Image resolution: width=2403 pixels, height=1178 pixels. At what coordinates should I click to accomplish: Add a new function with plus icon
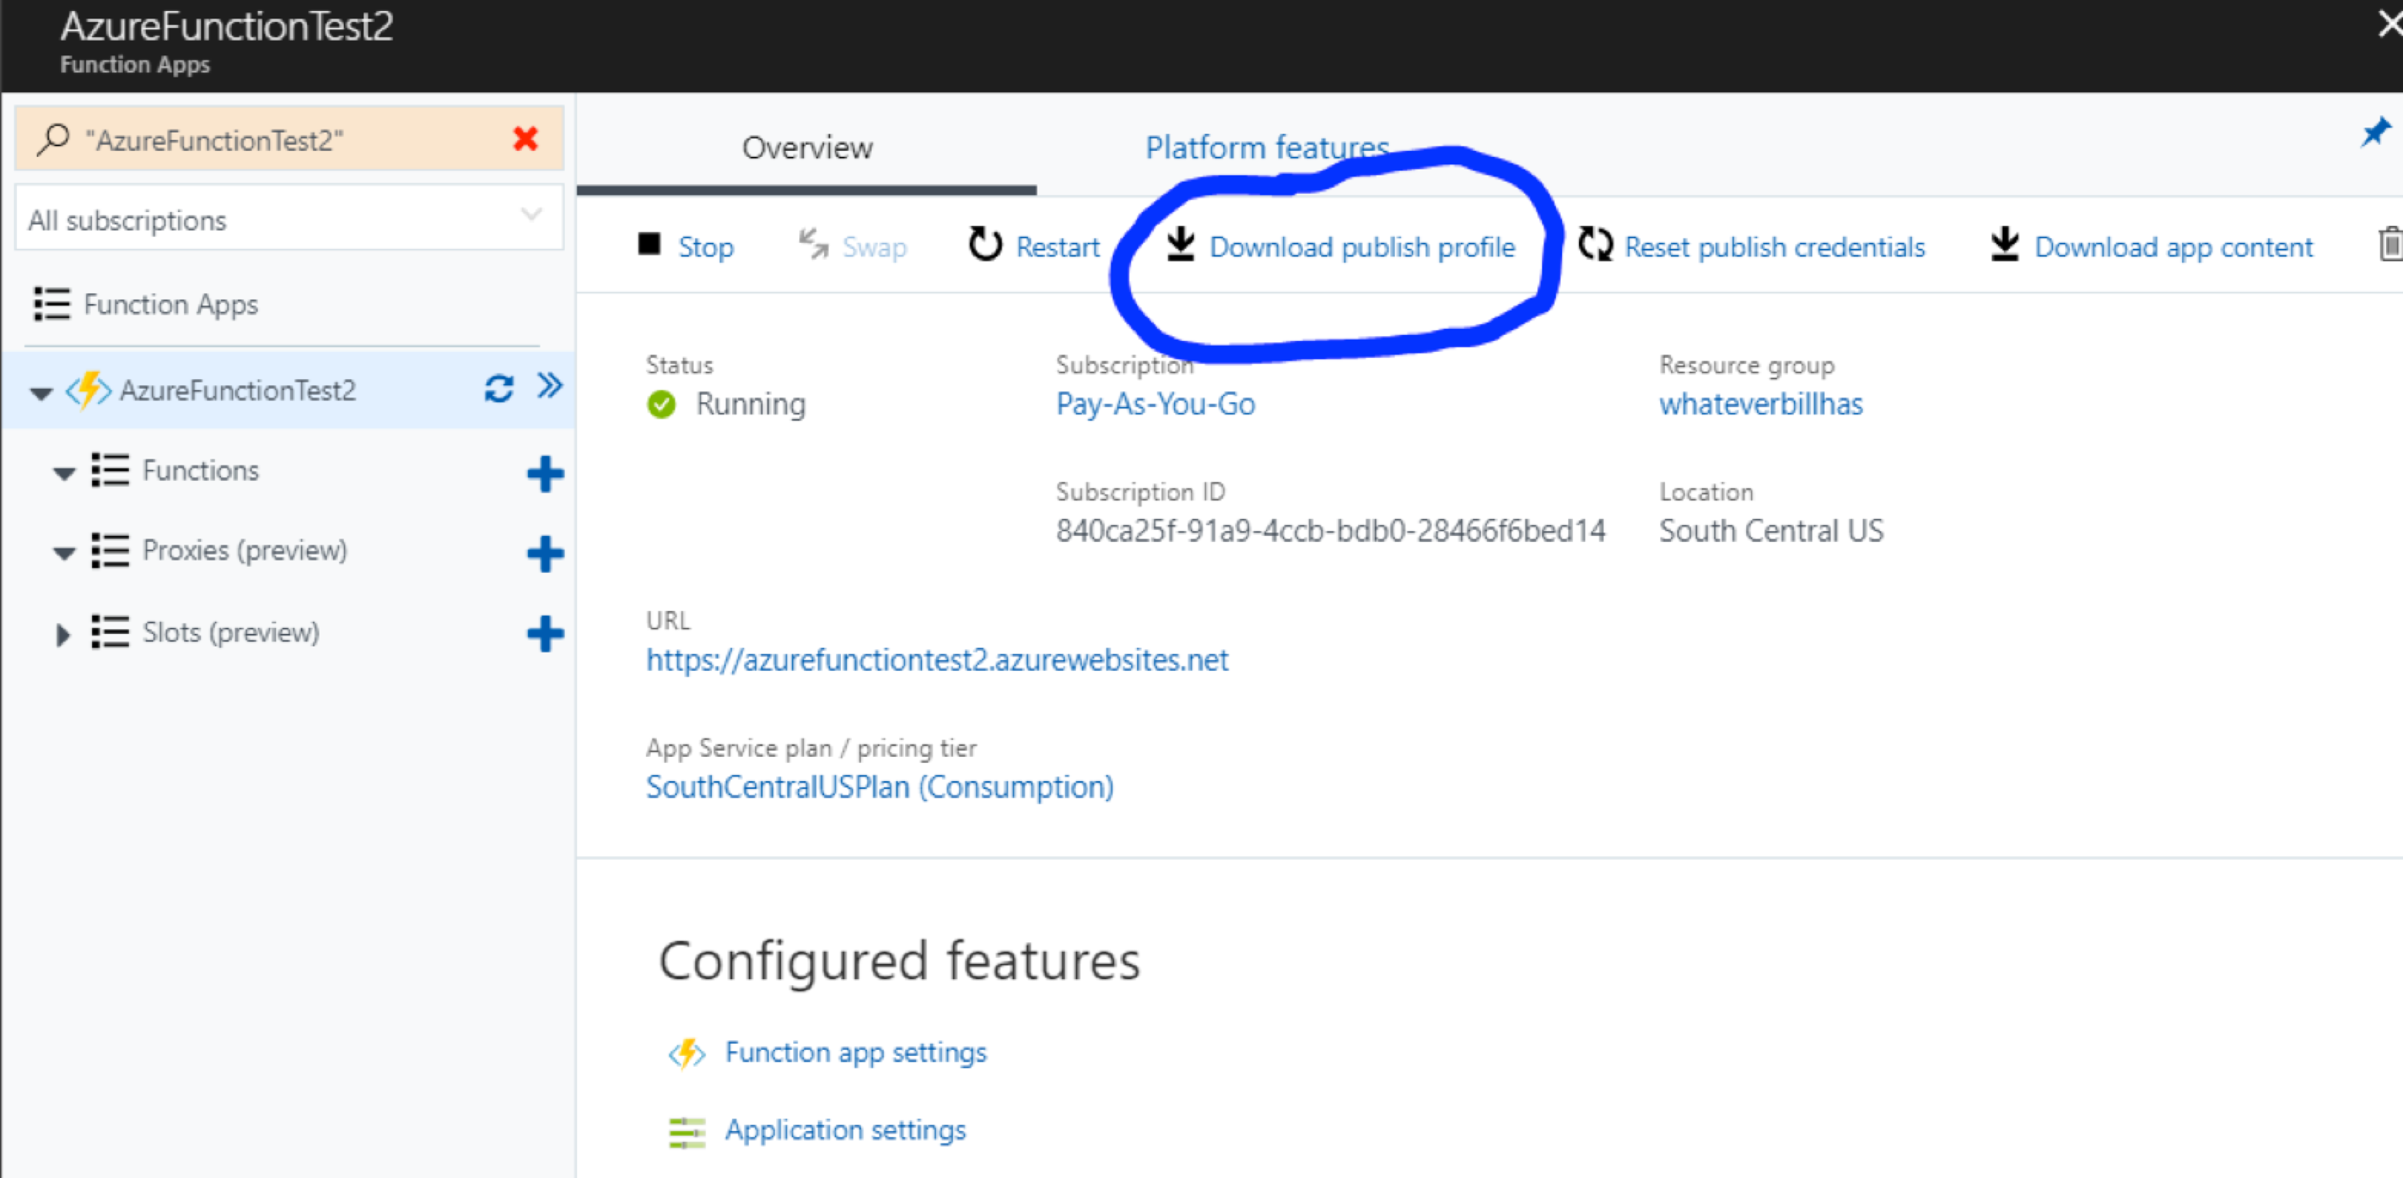[545, 474]
